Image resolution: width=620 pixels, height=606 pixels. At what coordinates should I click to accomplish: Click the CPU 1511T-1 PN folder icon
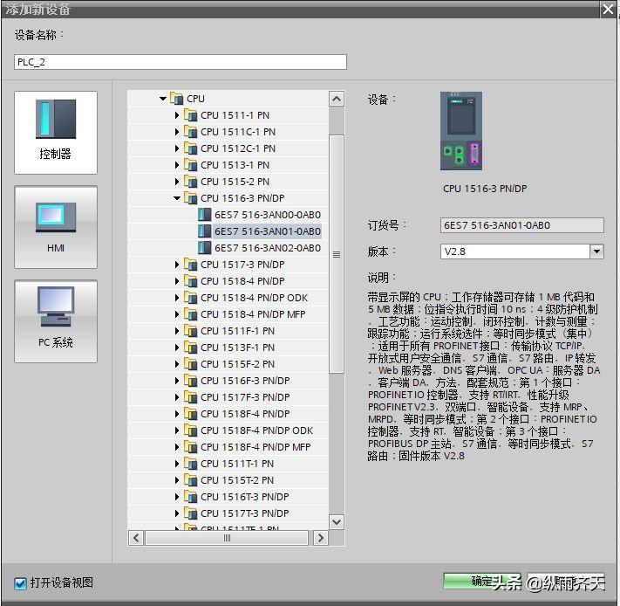pyautogui.click(x=191, y=464)
